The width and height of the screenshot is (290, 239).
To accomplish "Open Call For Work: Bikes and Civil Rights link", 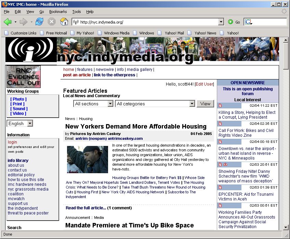I will click(246, 133).
